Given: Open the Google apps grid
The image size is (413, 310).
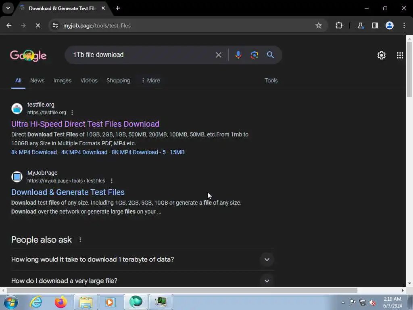Looking at the screenshot, I should point(400,55).
